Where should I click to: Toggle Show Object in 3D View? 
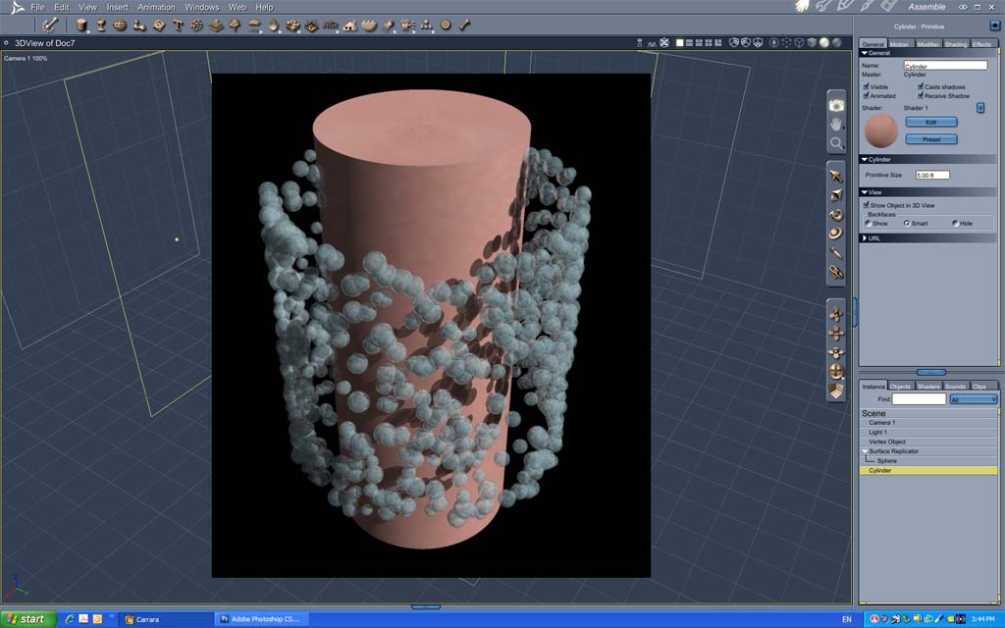pos(866,205)
